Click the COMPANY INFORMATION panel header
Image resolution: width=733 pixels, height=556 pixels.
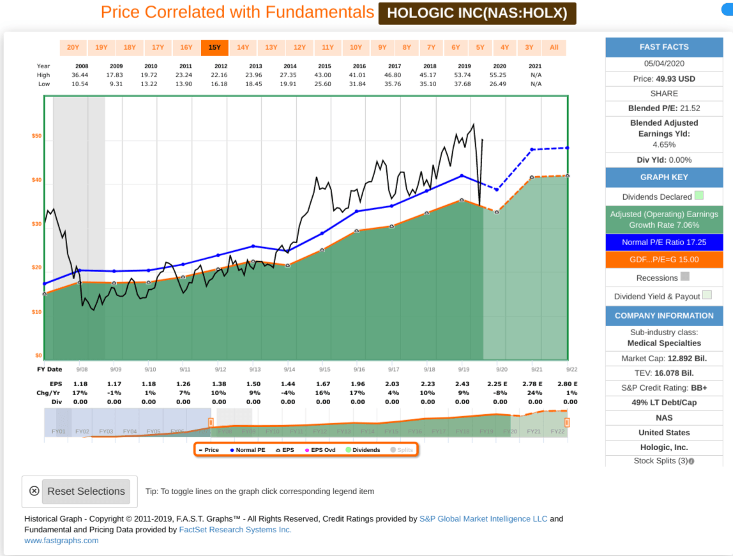664,316
